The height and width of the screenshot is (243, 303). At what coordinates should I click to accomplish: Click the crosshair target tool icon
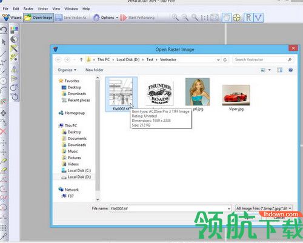coord(236,18)
